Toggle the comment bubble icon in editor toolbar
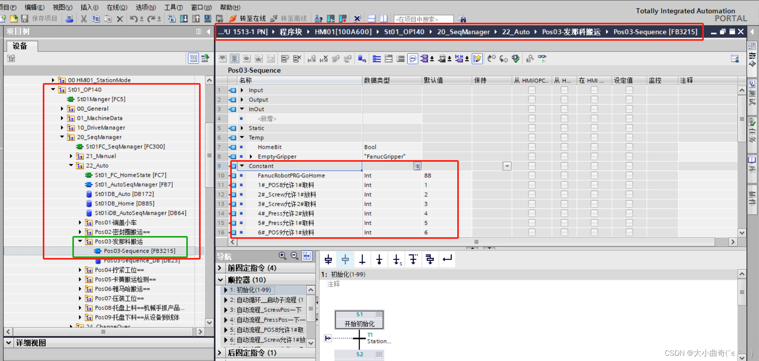Image resolution: width=759 pixels, height=361 pixels. [413, 59]
